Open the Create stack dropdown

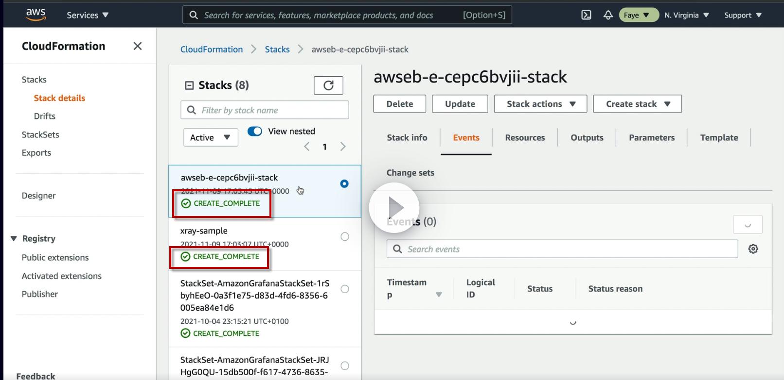[637, 104]
